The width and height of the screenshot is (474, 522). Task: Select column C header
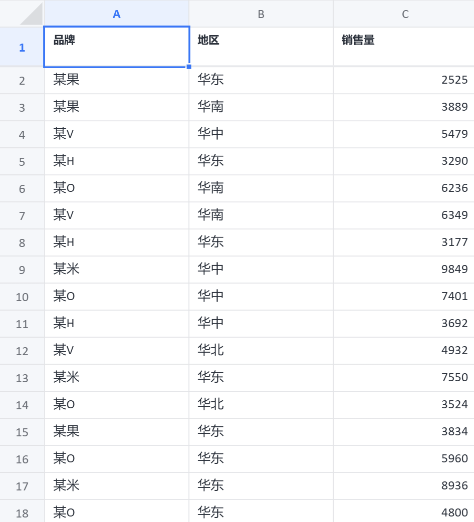point(405,14)
